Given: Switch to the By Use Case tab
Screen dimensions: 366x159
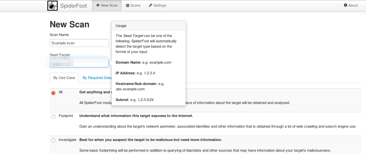Looking at the screenshot, I should point(64,78).
